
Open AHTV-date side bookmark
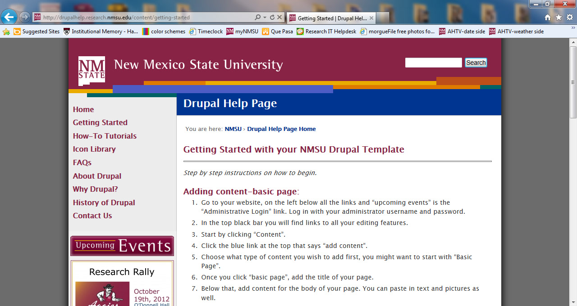(x=462, y=31)
